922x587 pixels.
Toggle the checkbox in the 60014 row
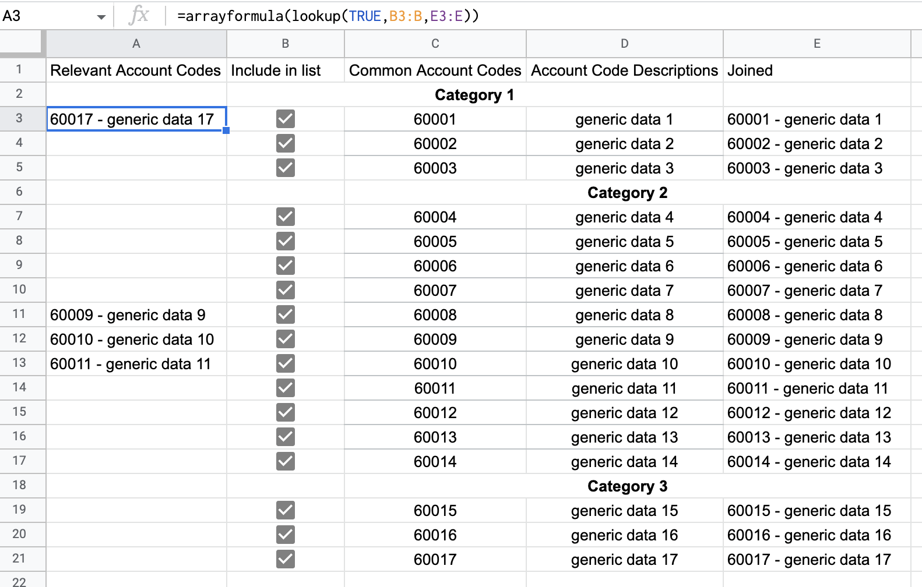click(x=286, y=461)
